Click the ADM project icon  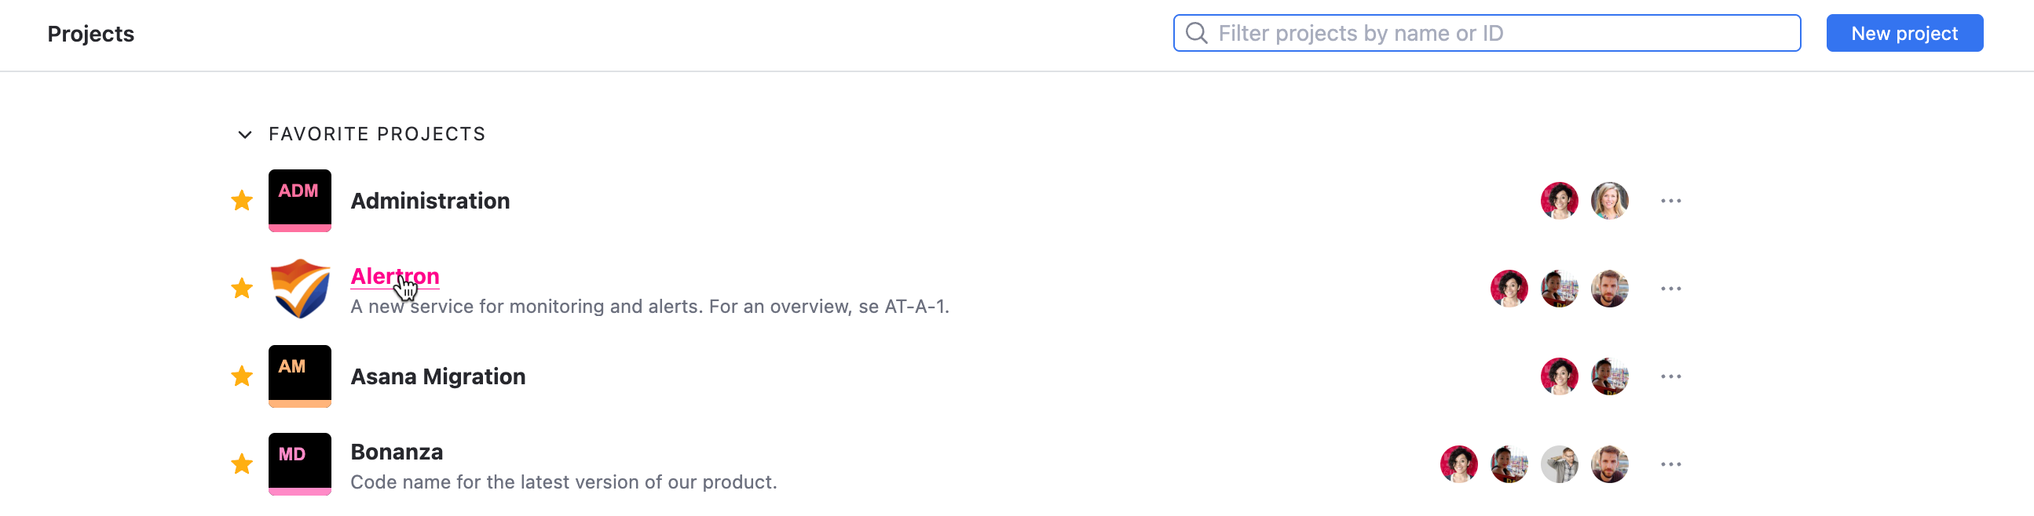[x=299, y=201]
